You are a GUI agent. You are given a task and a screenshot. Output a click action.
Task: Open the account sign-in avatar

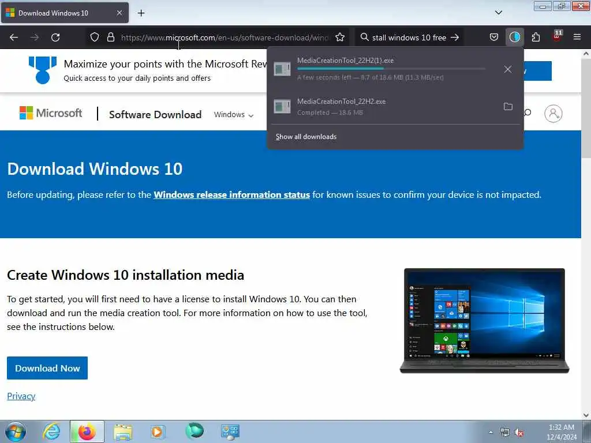553,114
